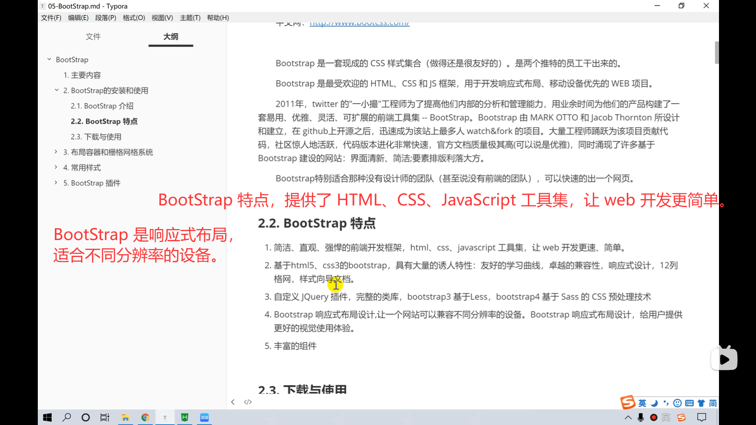Toggle Sogou English/Chinese input mode
This screenshot has width=756, height=425.
(642, 403)
